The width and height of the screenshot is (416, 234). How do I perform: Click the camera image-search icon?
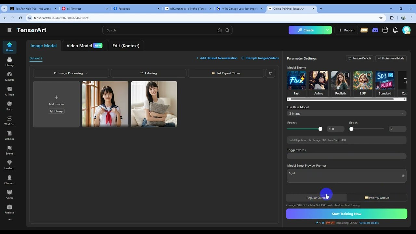(x=220, y=30)
